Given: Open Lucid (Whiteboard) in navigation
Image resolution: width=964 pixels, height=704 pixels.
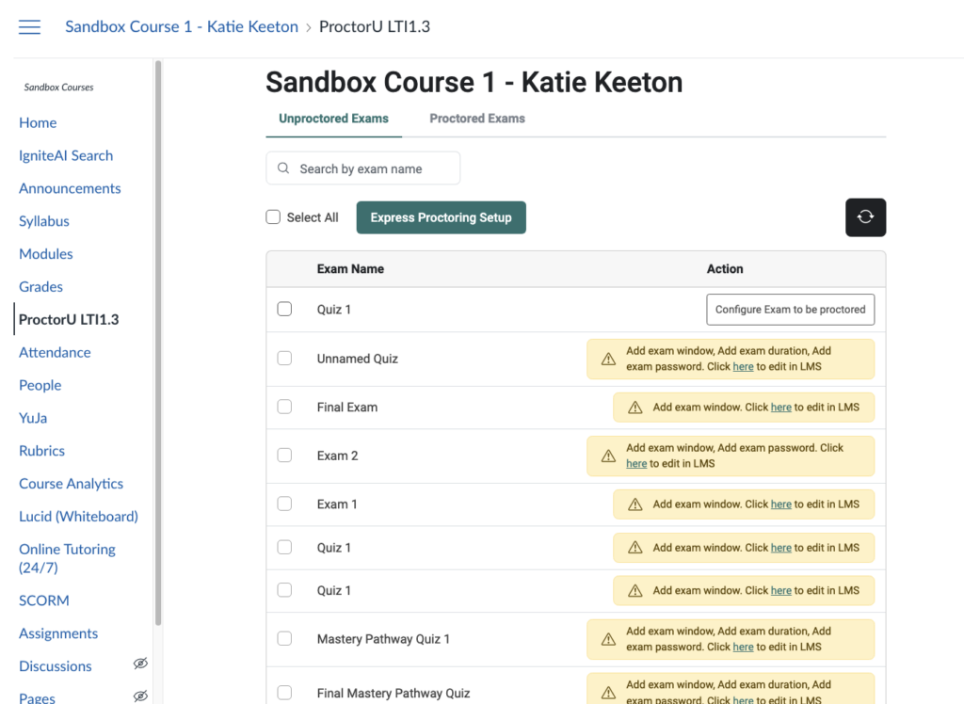Looking at the screenshot, I should point(78,517).
